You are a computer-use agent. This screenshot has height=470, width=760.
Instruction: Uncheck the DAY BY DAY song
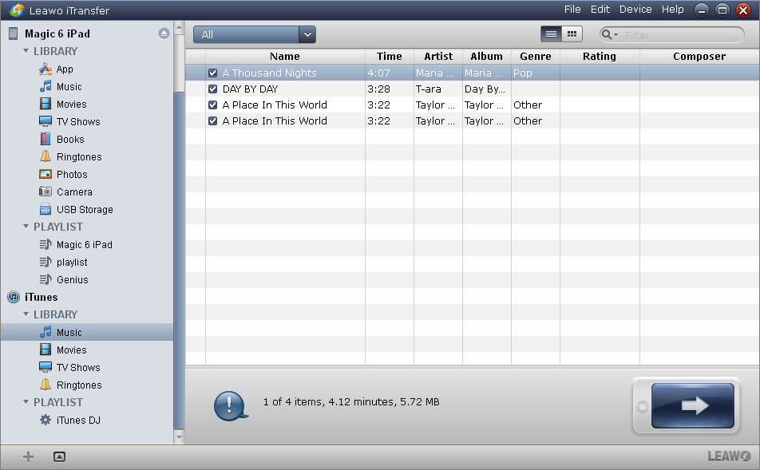click(213, 89)
